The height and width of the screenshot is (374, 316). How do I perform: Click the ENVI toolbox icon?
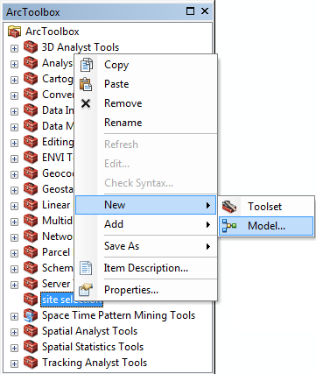(x=31, y=158)
